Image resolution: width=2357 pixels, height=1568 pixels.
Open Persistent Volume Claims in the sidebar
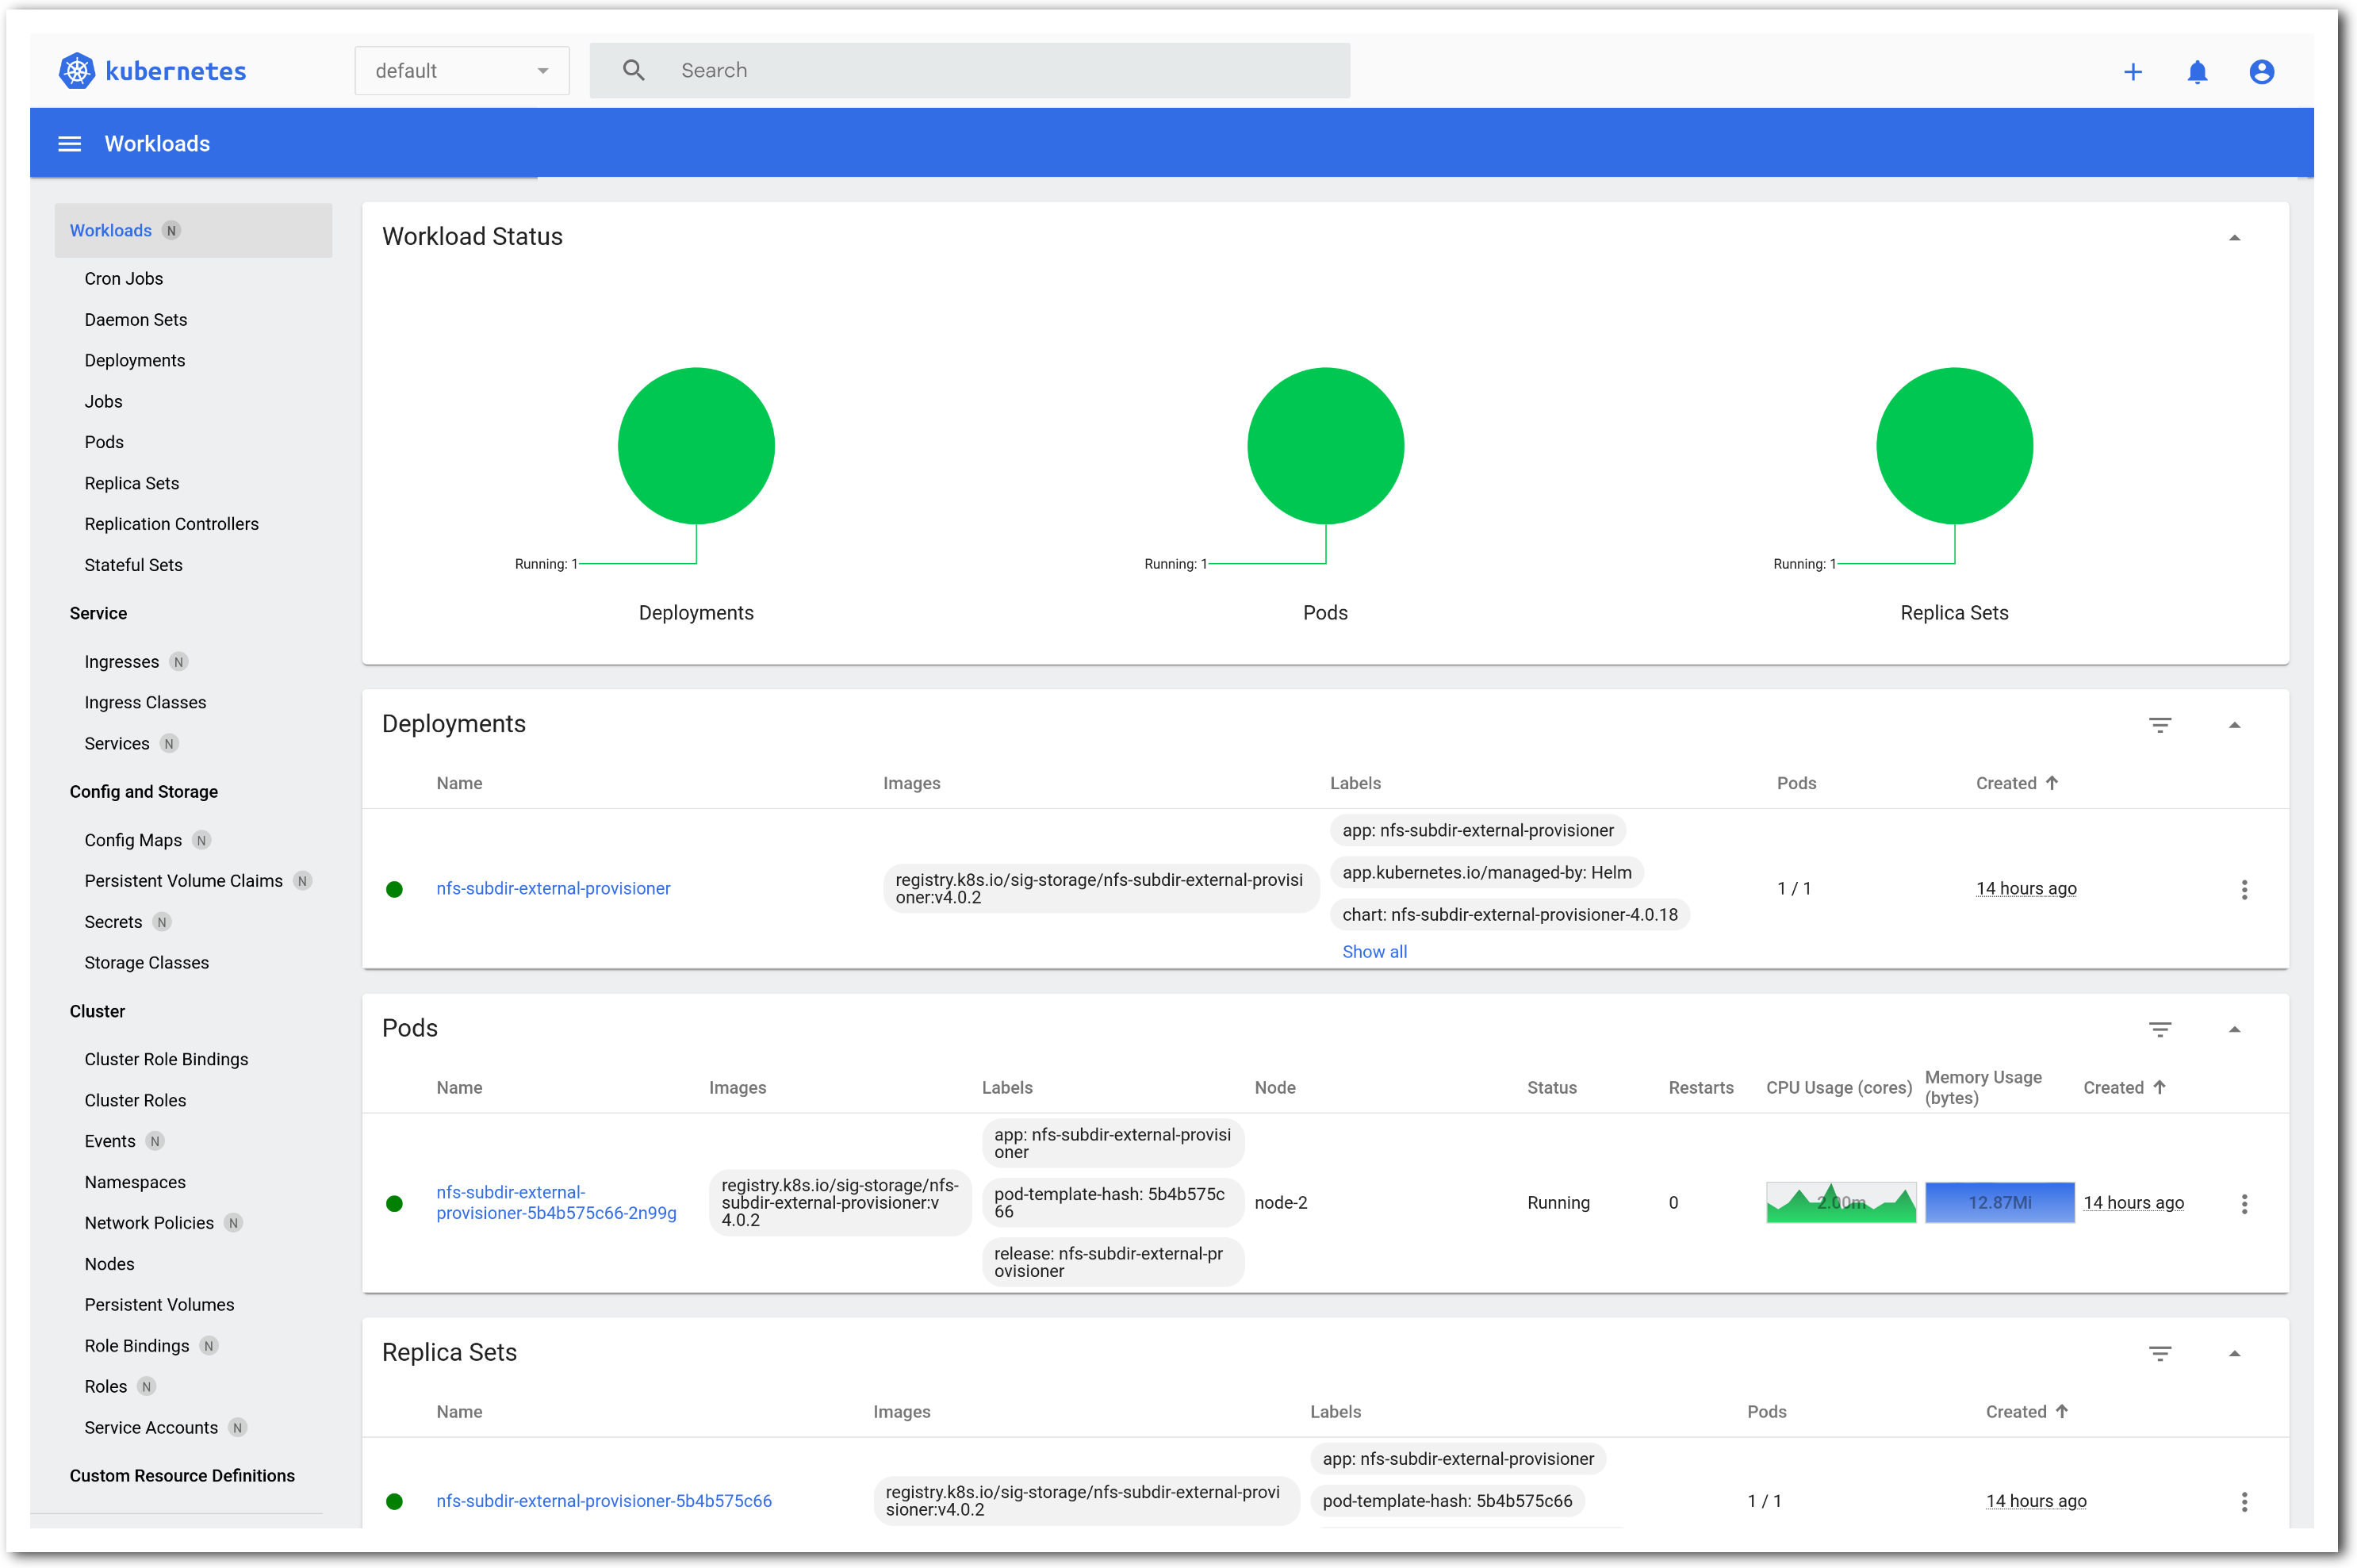tap(183, 881)
